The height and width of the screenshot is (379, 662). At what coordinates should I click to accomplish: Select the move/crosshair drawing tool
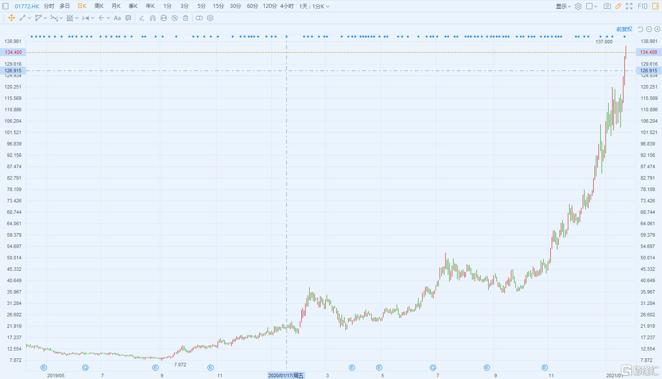pos(11,18)
